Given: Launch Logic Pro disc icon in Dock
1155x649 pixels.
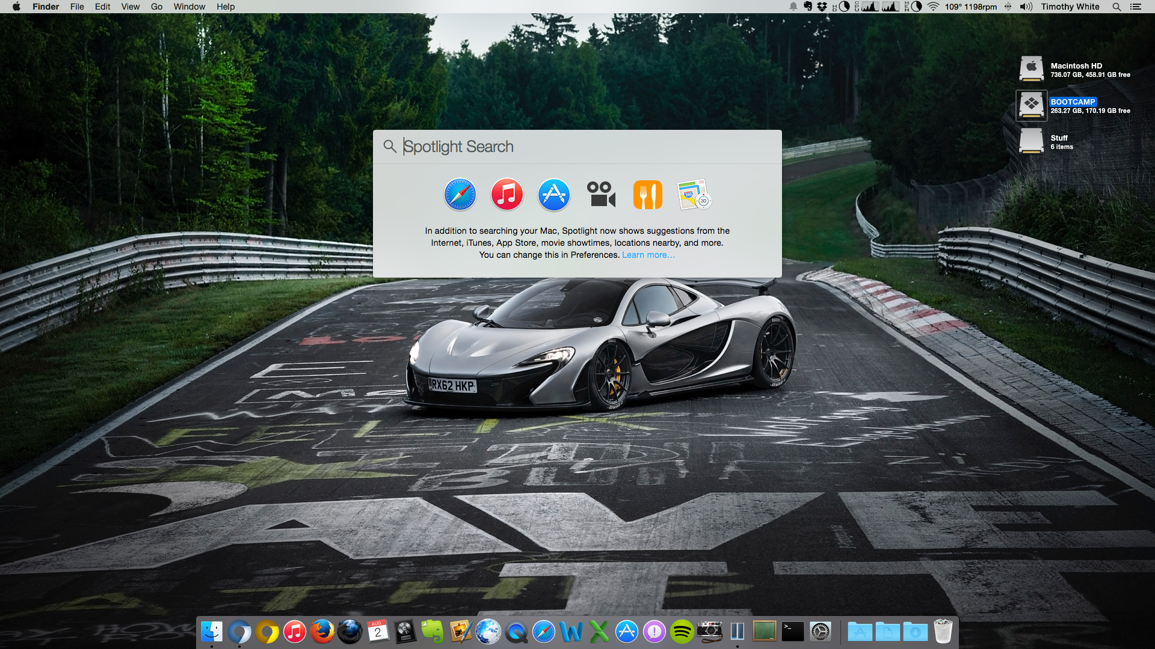Looking at the screenshot, I should click(405, 632).
